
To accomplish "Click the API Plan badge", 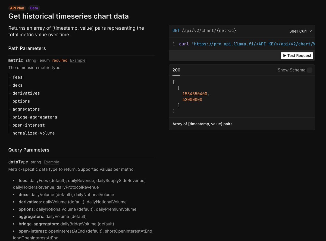I will click(x=17, y=8).
